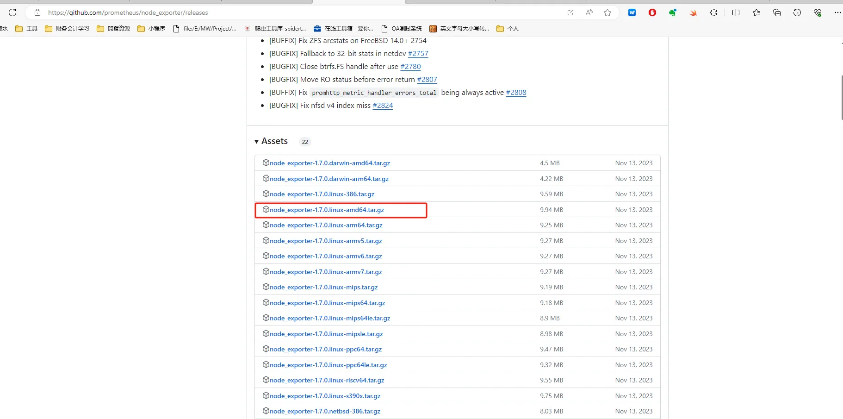Open the 開發資源 bookmarks folder
The width and height of the screenshot is (843, 419).
coord(113,29)
